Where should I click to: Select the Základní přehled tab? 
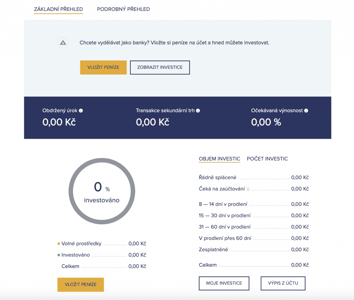point(58,9)
